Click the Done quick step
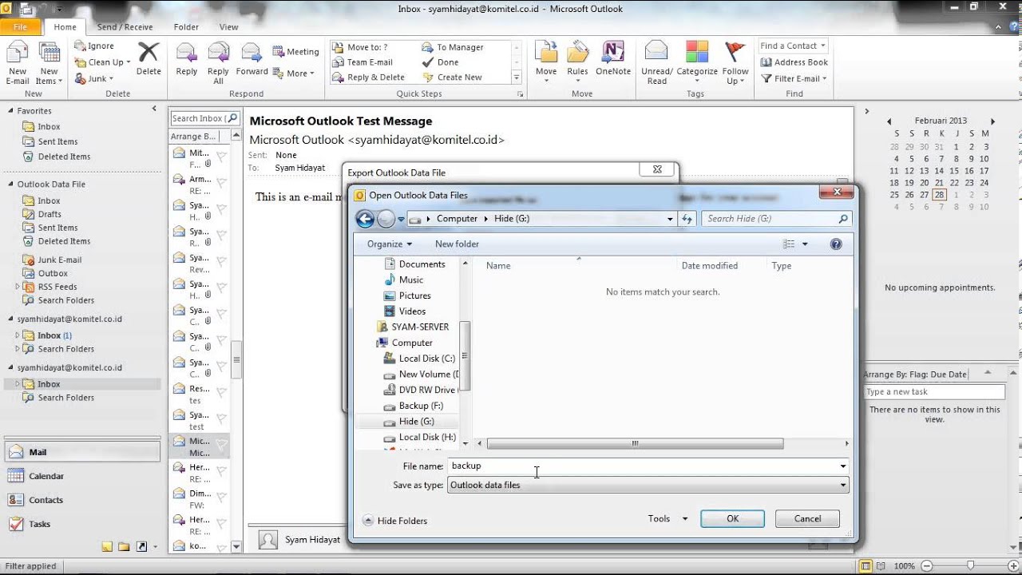 pyautogui.click(x=440, y=62)
